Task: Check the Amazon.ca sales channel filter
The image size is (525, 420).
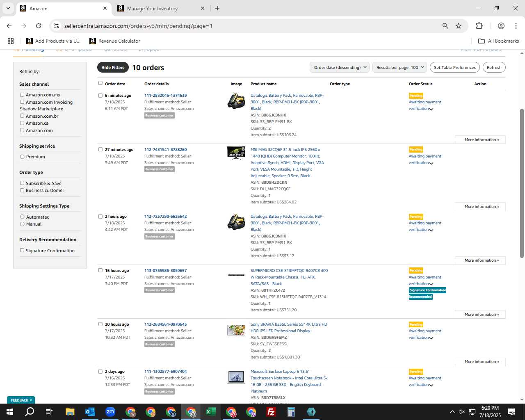Action: [22, 123]
